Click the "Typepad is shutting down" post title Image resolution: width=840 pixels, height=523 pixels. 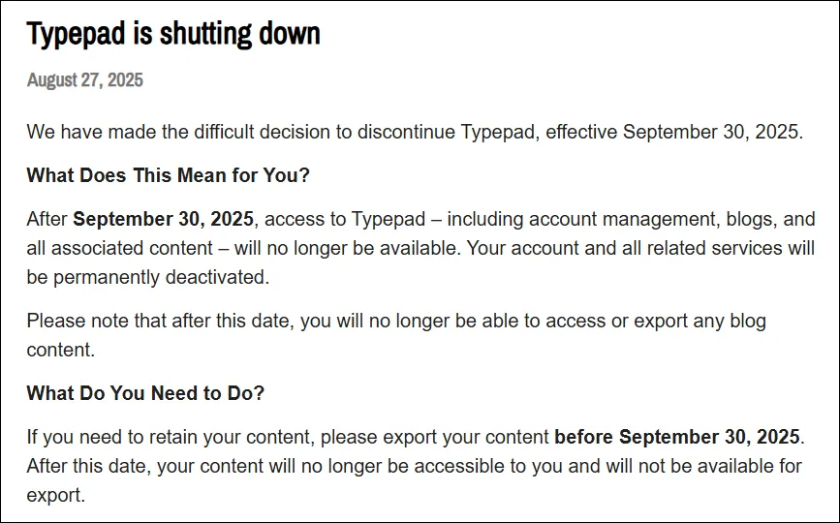[173, 34]
